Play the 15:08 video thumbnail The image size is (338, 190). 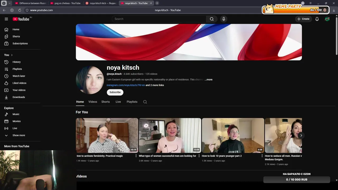(170, 135)
